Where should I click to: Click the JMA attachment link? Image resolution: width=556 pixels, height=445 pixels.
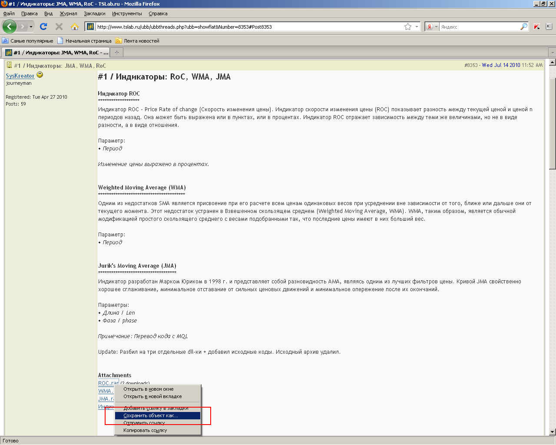(x=106, y=399)
